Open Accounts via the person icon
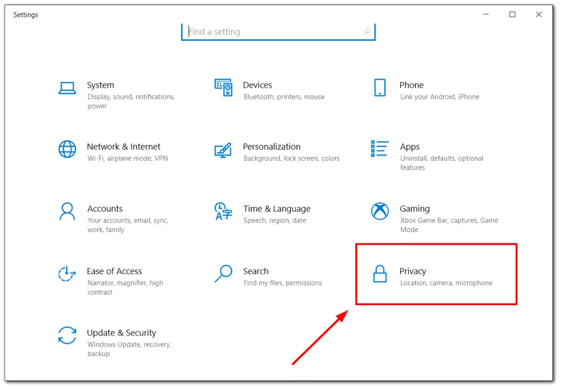Screen dimensions: 561x389 coord(67,211)
